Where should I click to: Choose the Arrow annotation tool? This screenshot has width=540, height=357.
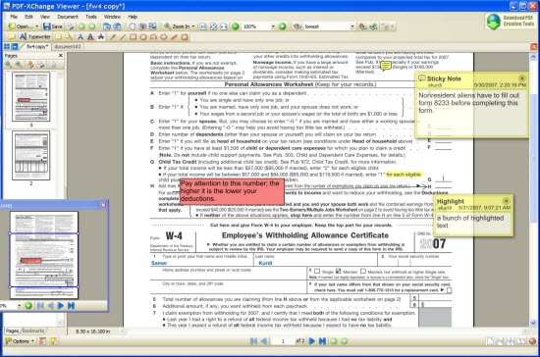coord(113,37)
